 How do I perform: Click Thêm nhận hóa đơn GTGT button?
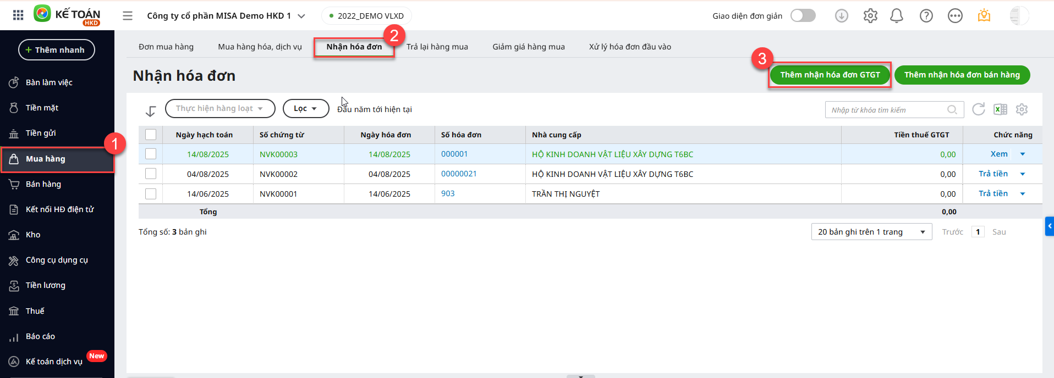(830, 75)
